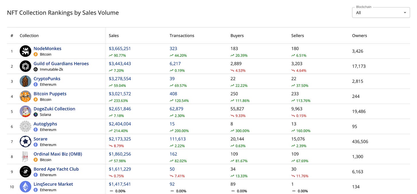
Task: Open the Sorare collection link
Action: point(40,139)
